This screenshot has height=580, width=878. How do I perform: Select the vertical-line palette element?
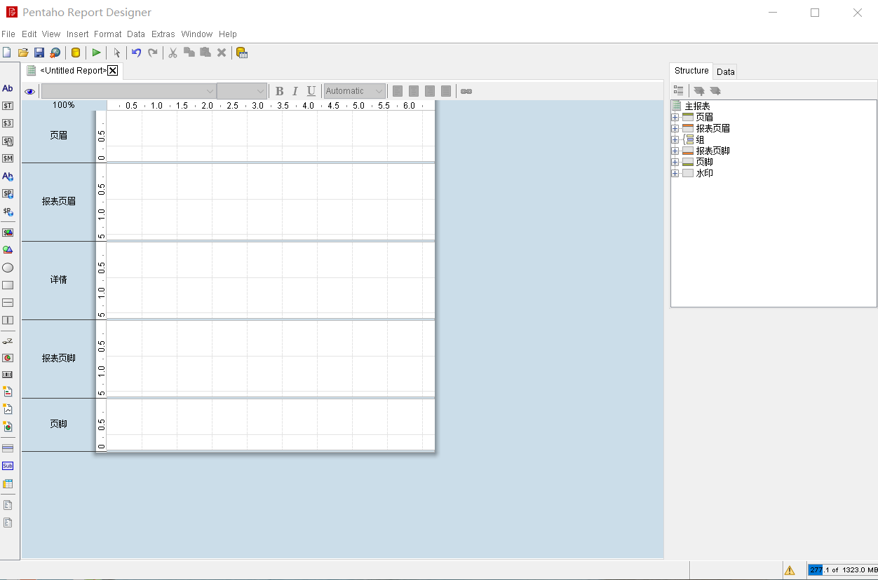(8, 320)
